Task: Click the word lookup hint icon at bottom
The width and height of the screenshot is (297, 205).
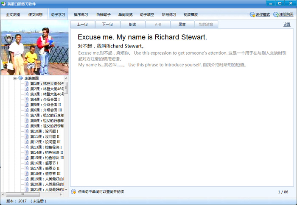Action: [x=73, y=192]
